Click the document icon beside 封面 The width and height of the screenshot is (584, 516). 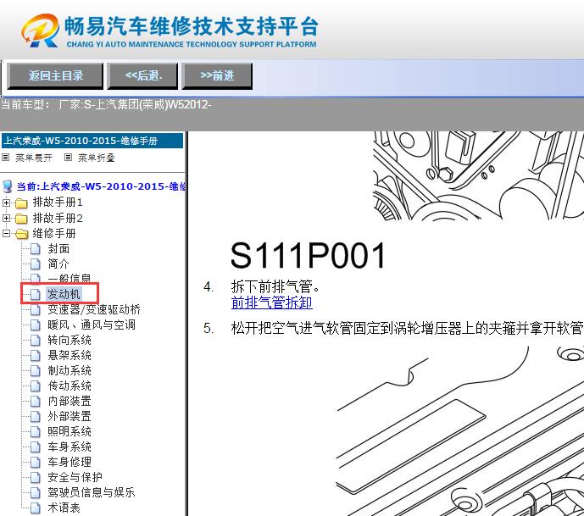tap(36, 249)
